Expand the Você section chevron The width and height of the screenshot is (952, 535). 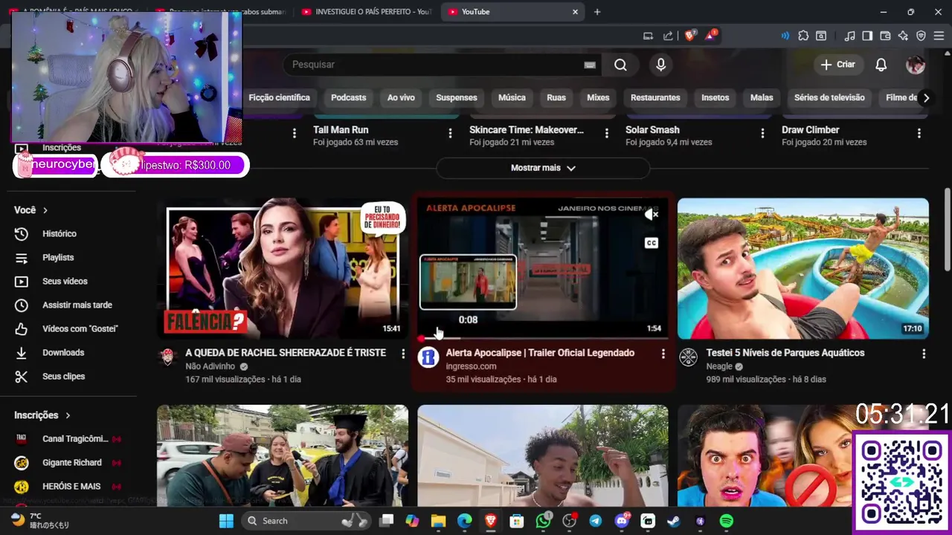tap(45, 210)
